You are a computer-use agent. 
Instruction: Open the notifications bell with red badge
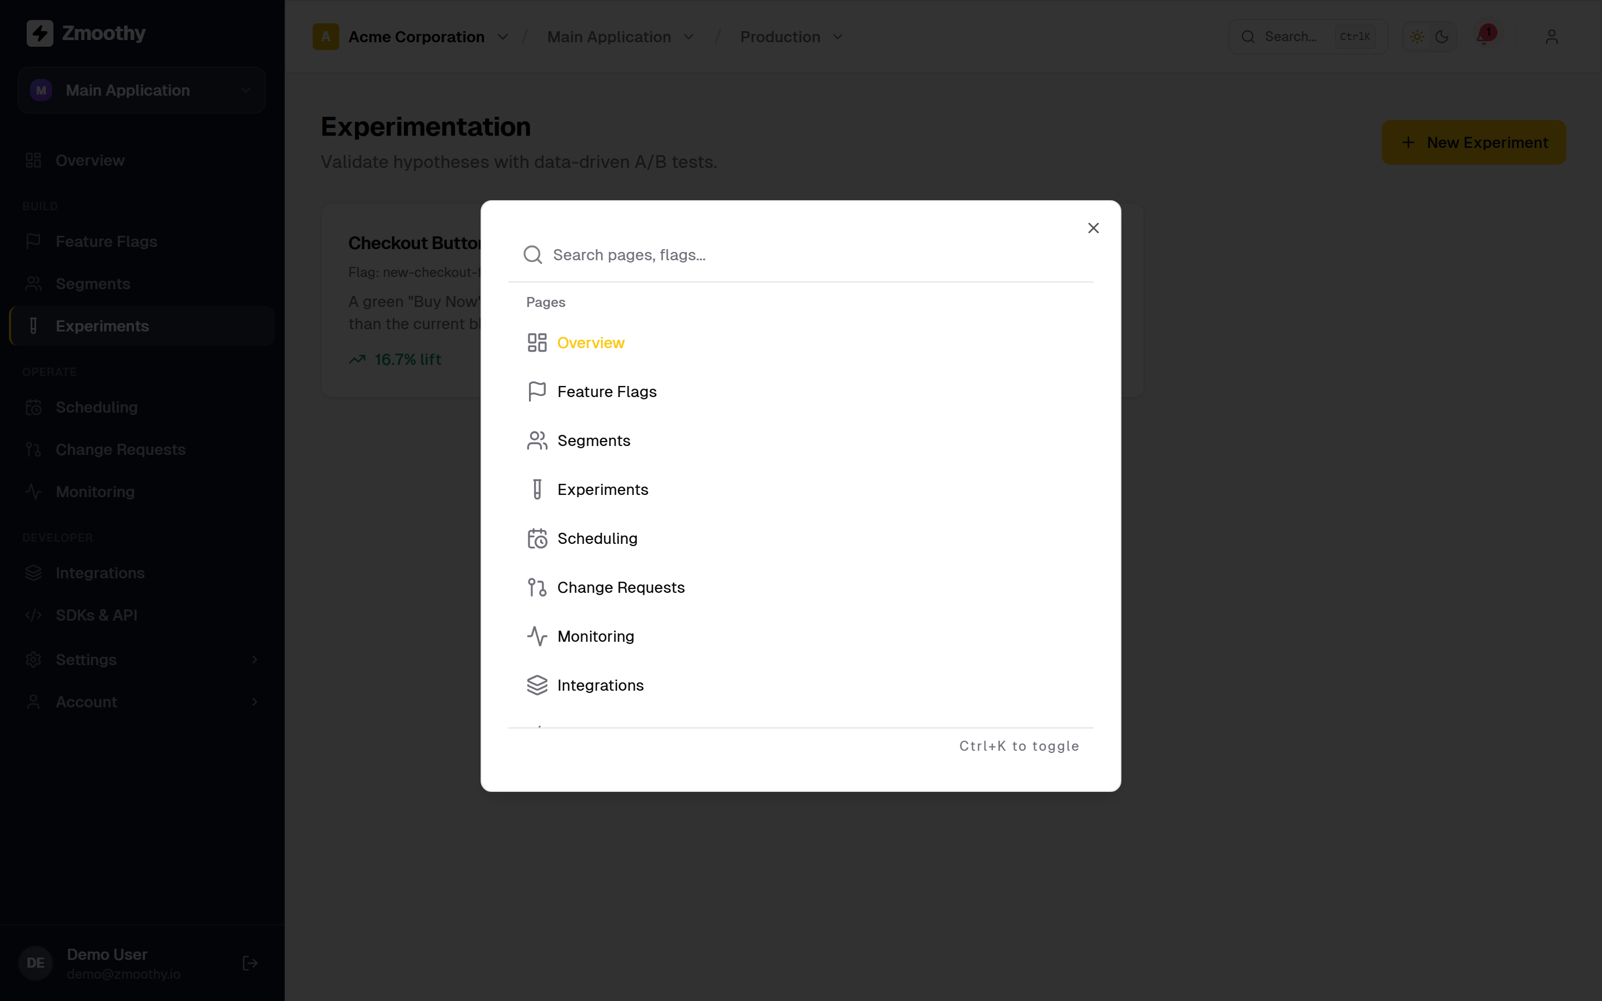pos(1484,36)
